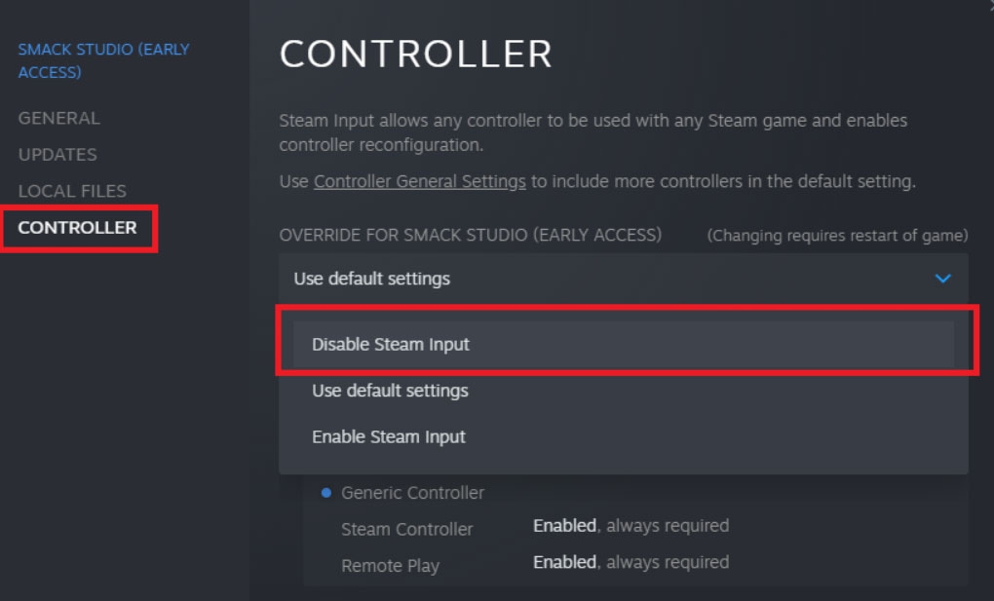Click the blue dropdown chevron arrow

(x=942, y=279)
